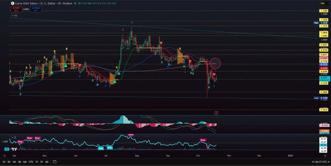Click the green market status dot
The image size is (331, 166).
click(x=75, y=3)
